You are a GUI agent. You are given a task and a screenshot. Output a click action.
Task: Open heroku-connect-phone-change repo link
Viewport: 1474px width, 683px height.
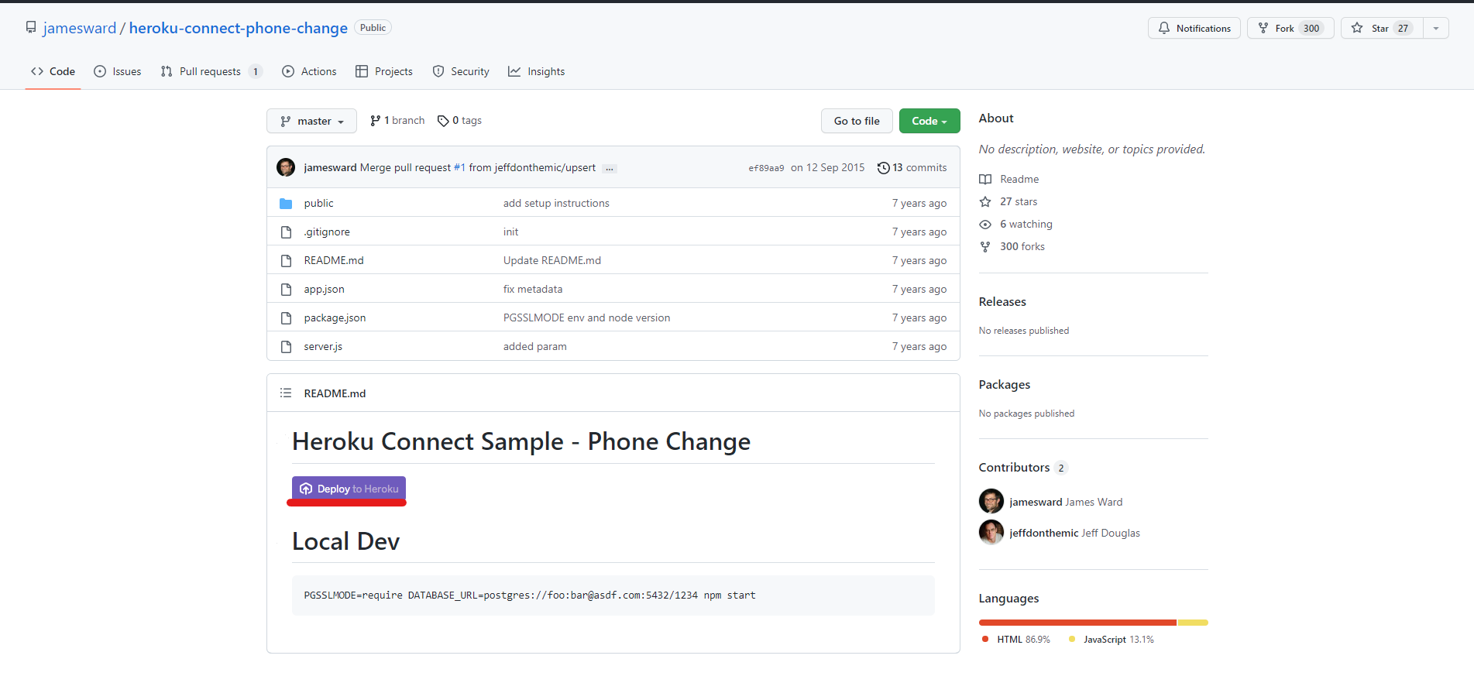click(239, 28)
